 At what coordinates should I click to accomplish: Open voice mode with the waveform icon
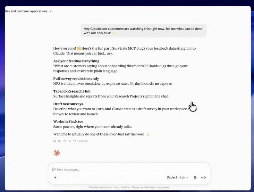(203, 178)
